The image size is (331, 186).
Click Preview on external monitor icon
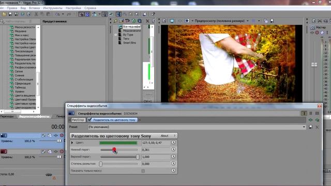click(172, 21)
